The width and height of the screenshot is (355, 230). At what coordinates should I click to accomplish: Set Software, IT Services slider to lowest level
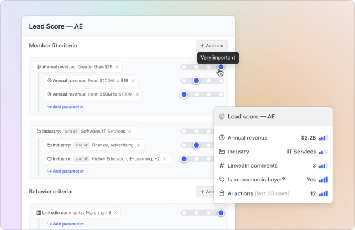(184, 132)
